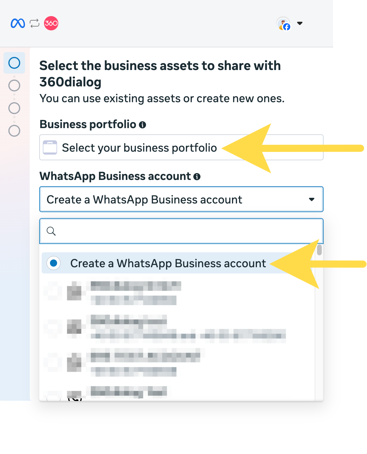Click the sync arrows icon between logos
Screen dimensions: 367x454
pyautogui.click(x=34, y=23)
